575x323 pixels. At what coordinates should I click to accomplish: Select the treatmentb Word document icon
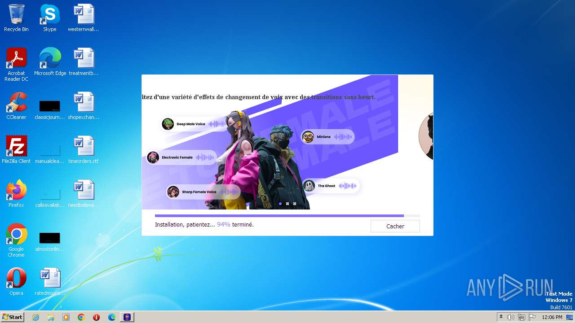(84, 62)
